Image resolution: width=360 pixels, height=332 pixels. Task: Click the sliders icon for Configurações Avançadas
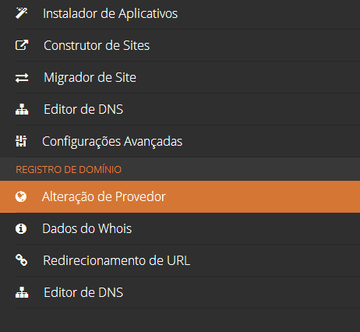click(x=21, y=141)
